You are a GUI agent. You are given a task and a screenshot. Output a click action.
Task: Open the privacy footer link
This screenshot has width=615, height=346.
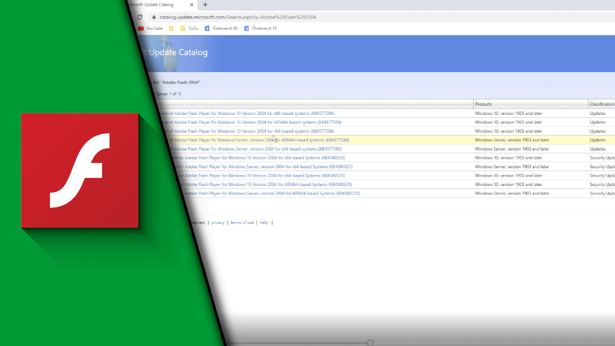(218, 222)
